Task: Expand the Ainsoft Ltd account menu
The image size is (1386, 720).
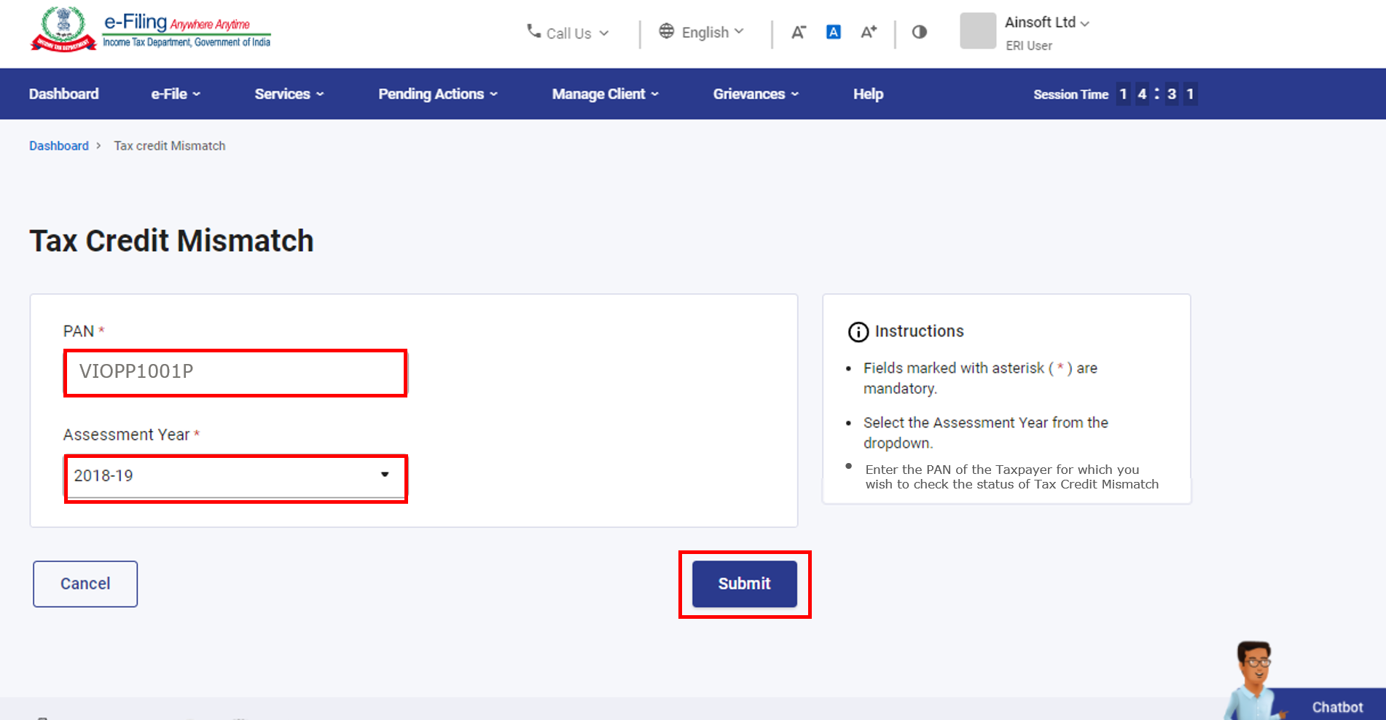Action: (x=1046, y=23)
